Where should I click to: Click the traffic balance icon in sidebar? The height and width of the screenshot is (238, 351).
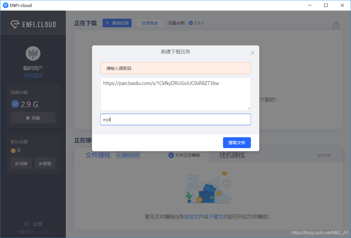pos(15,104)
